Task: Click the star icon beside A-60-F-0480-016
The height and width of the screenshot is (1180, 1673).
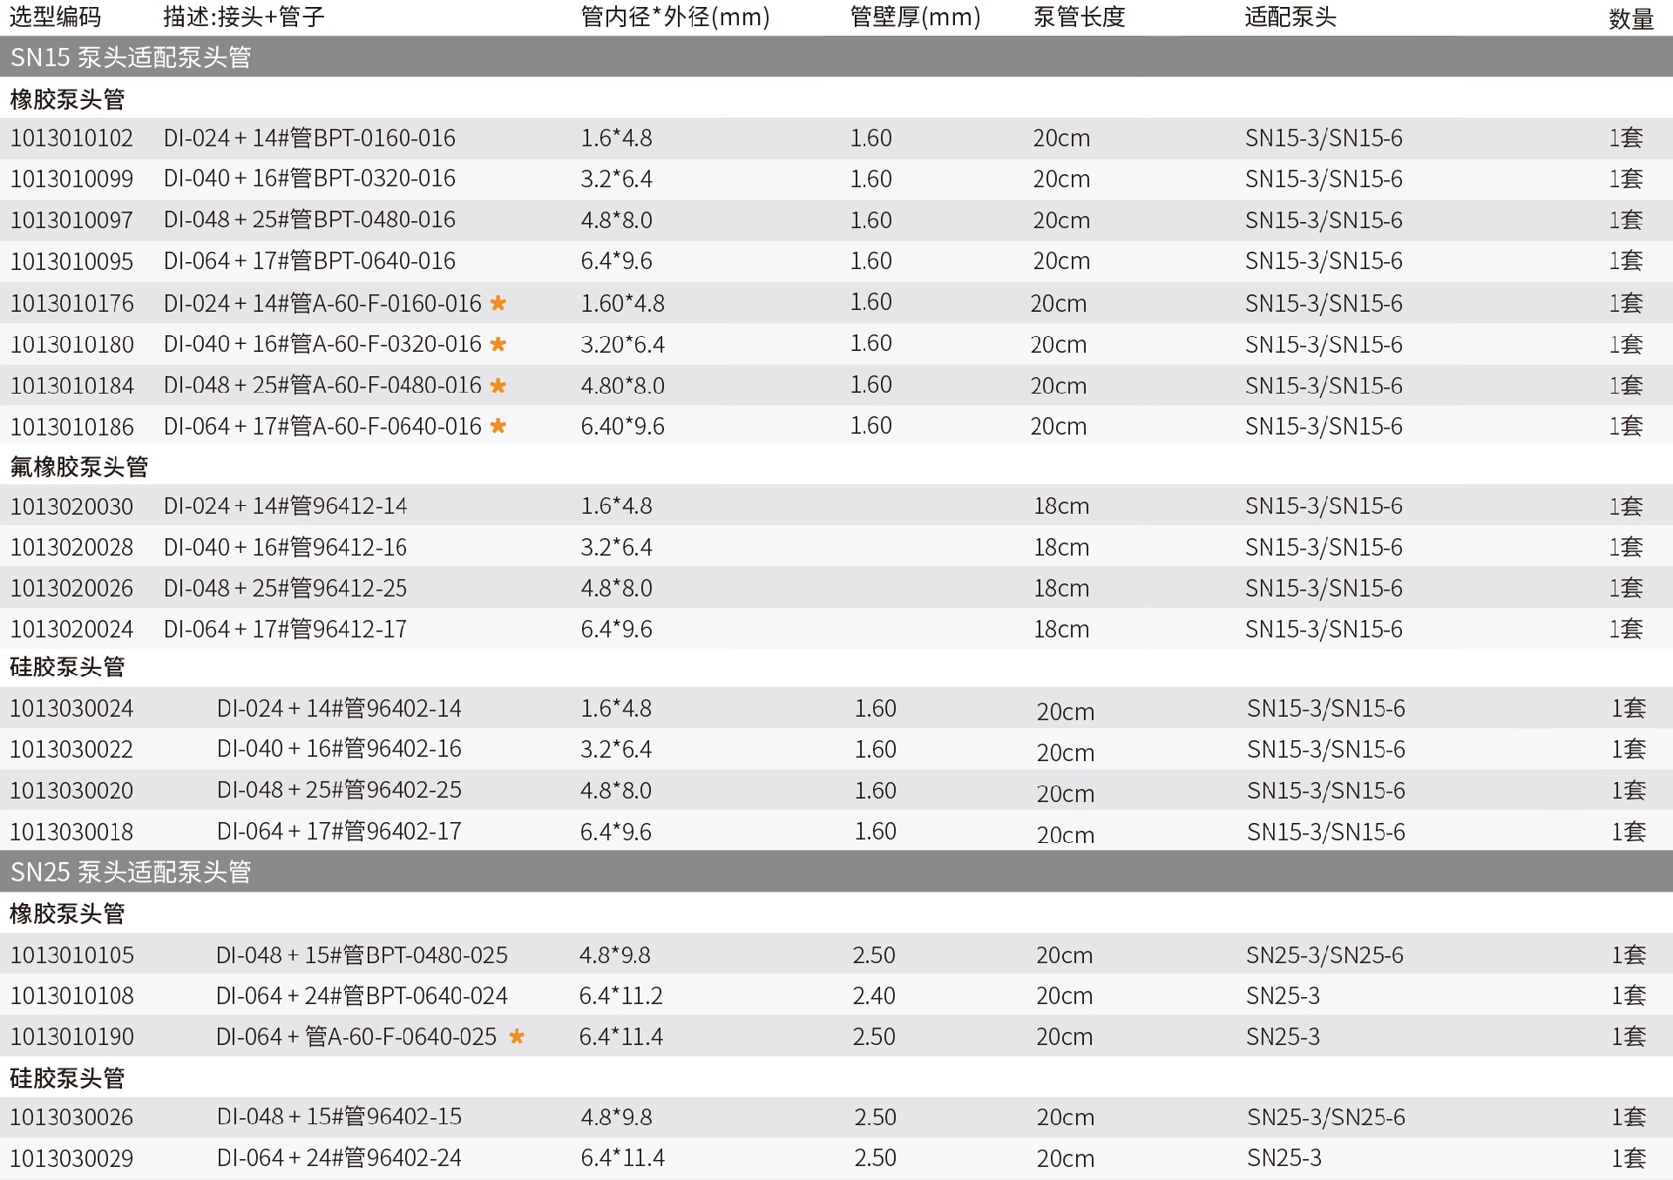Action: point(498,385)
